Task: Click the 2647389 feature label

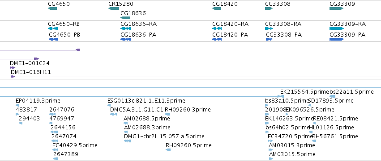Action: 66,154
